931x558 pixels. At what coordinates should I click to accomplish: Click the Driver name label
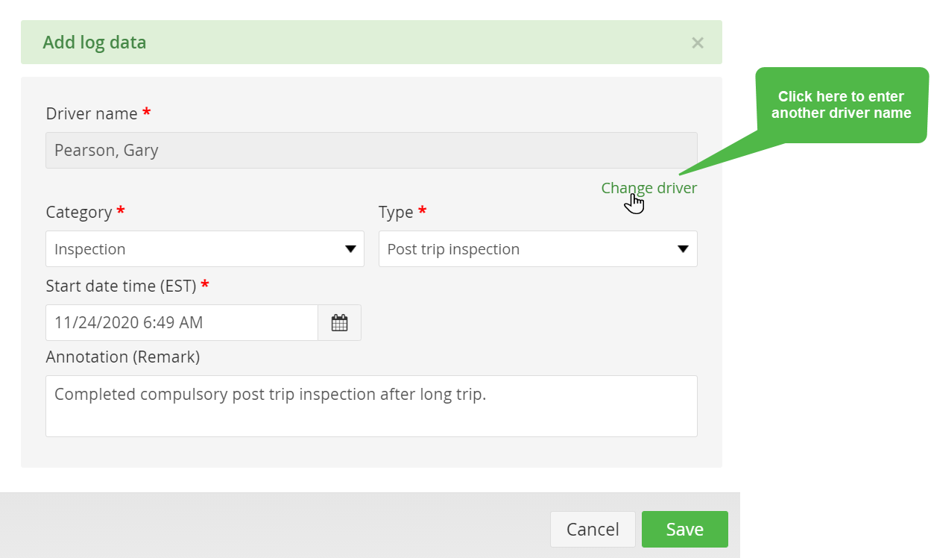[92, 113]
